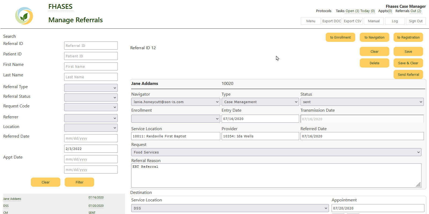
Task: Click patient ID 10020 text
Action: coord(228,84)
